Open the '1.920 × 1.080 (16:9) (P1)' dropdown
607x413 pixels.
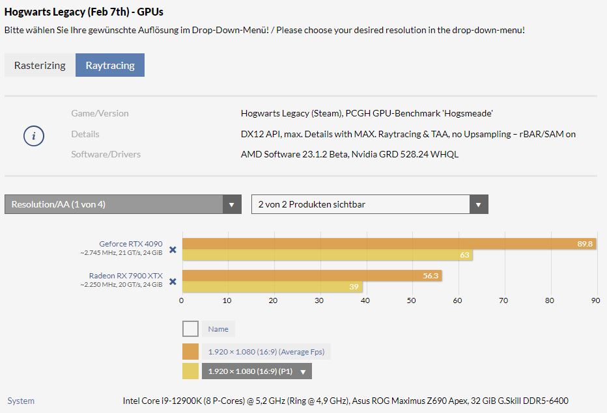tap(257, 371)
